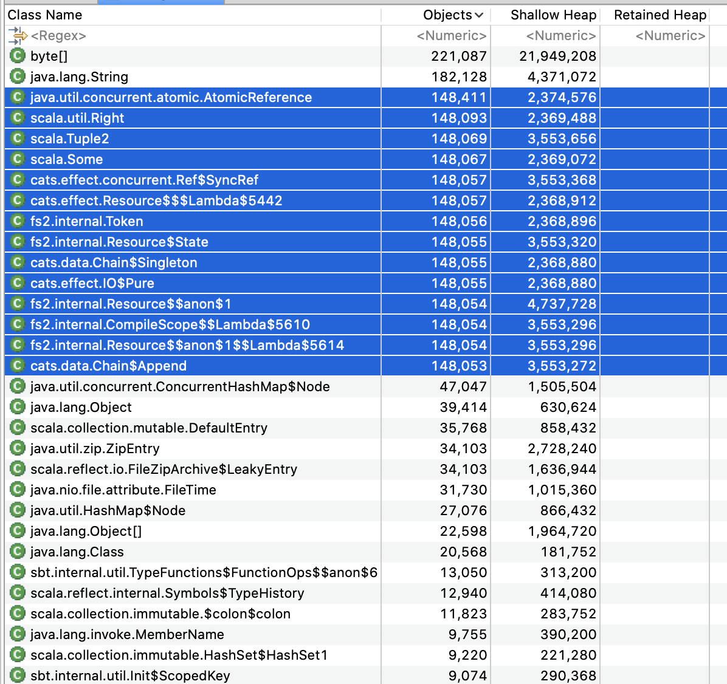Select the fs2.internal.CompileScope$$Lambda$5610 row
The width and height of the screenshot is (727, 684).
click(366, 324)
